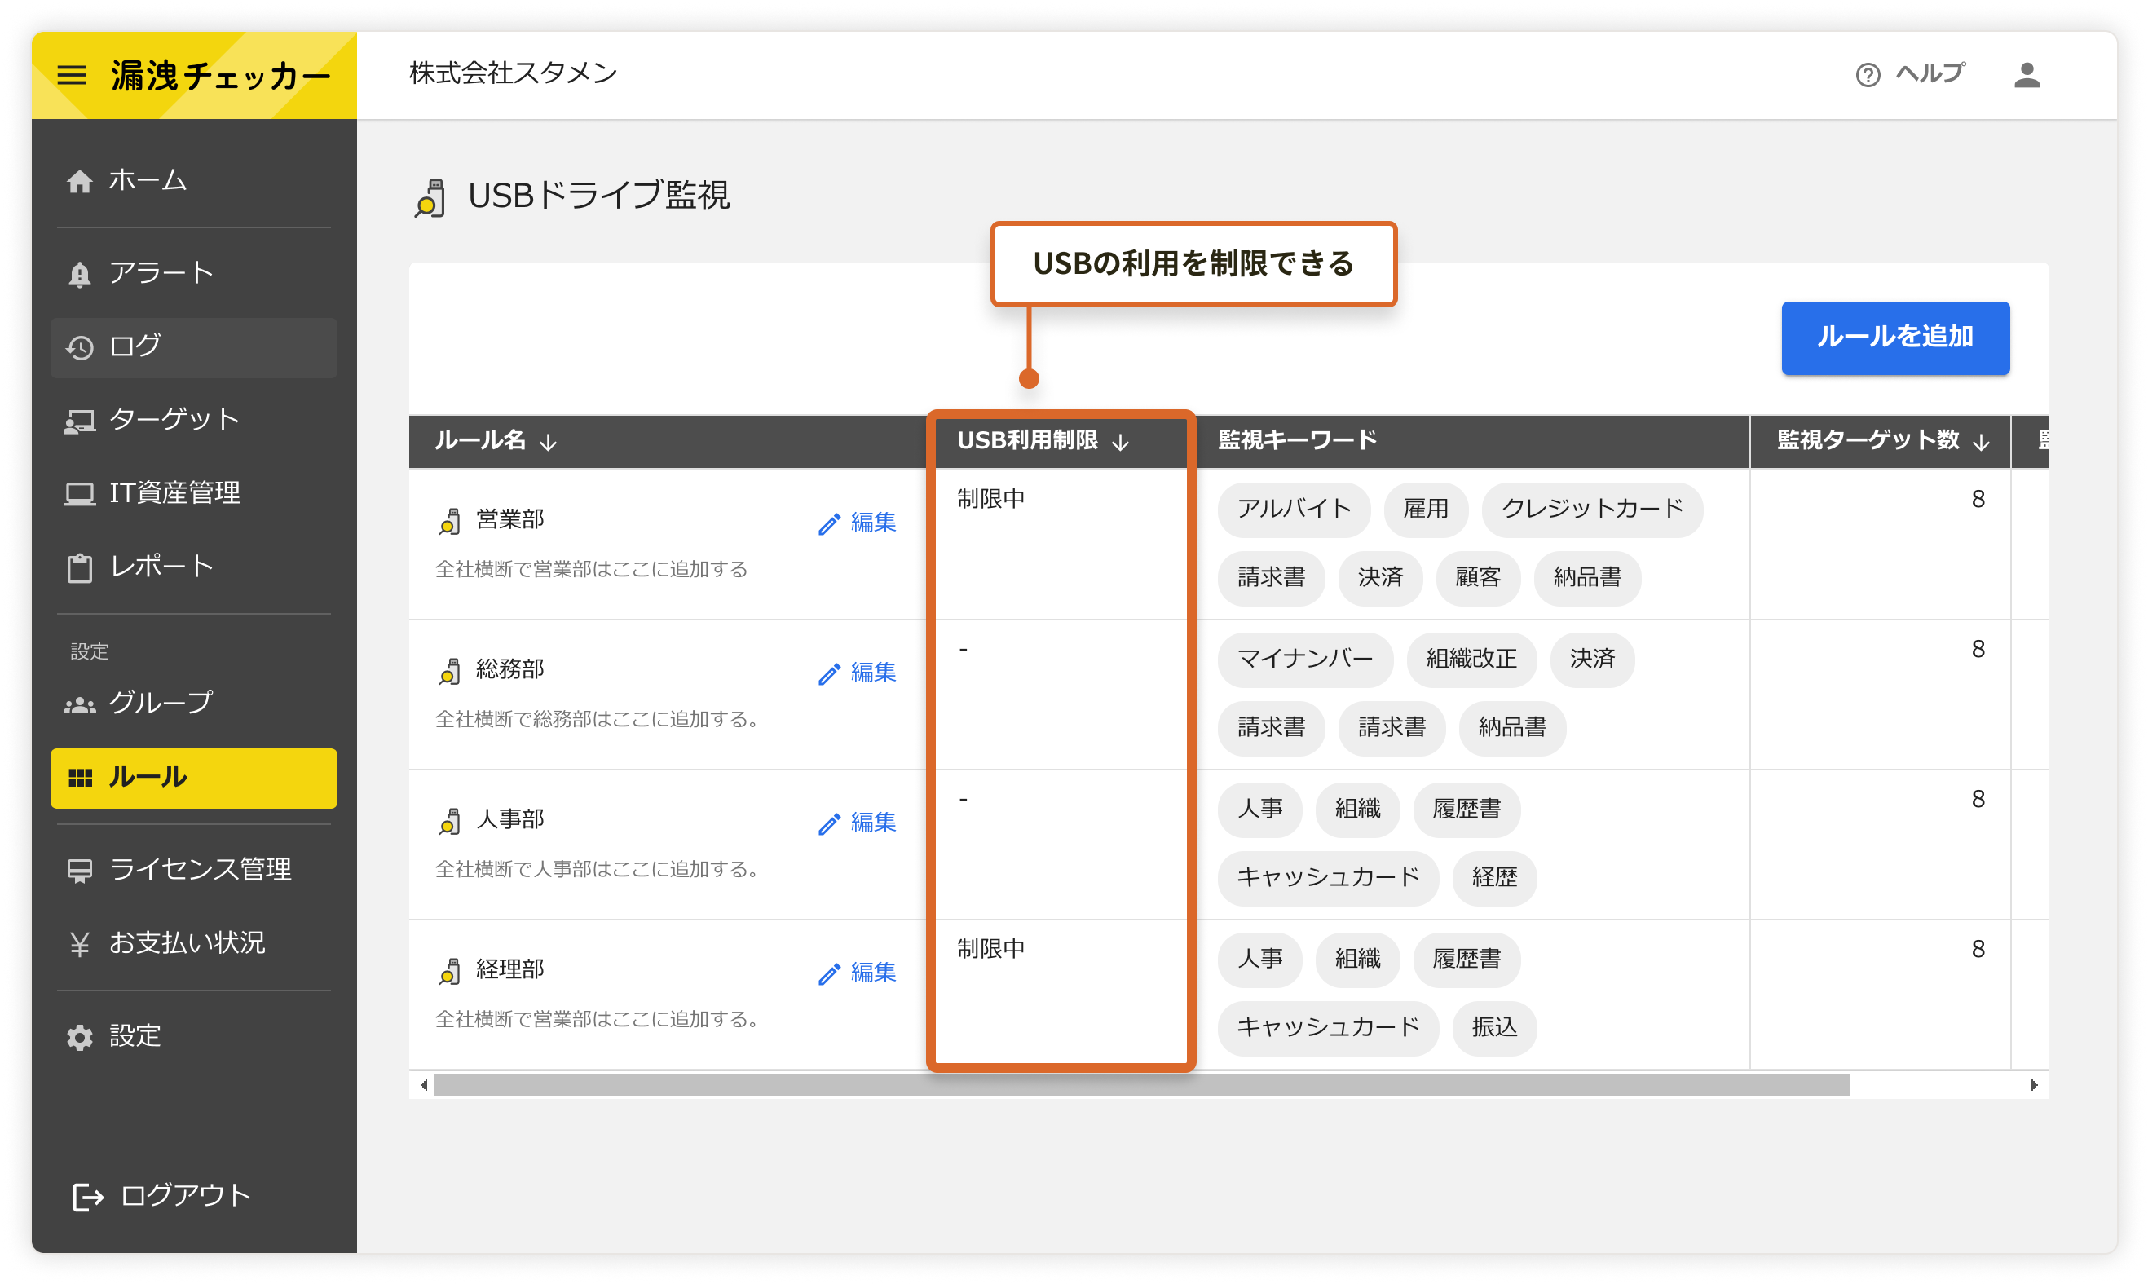This screenshot has width=2148, height=1284.
Task: Click the マイナンバー keyword chip
Action: 1304,660
